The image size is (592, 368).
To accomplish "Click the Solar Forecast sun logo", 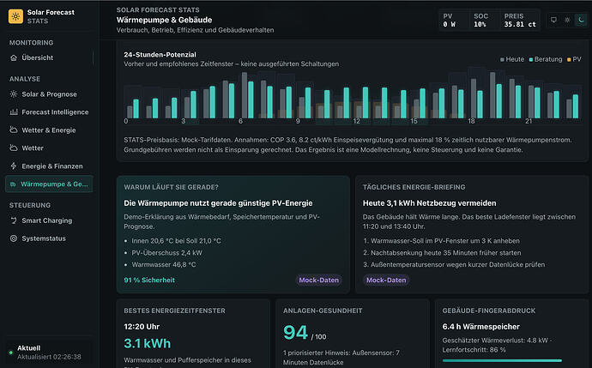I will click(15, 16).
